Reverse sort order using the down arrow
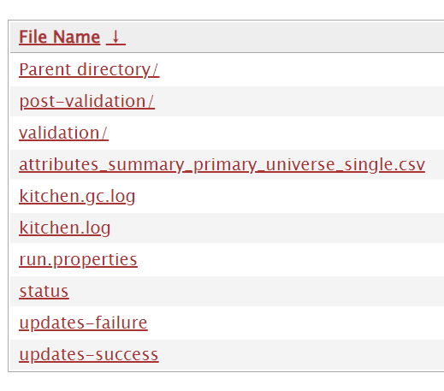 click(x=115, y=38)
